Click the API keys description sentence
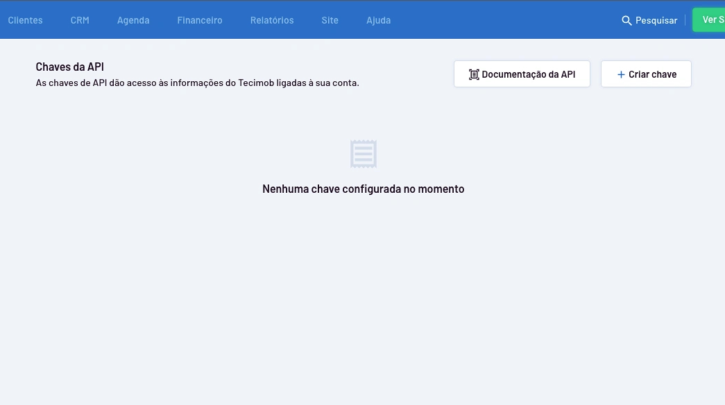725x405 pixels. tap(197, 83)
